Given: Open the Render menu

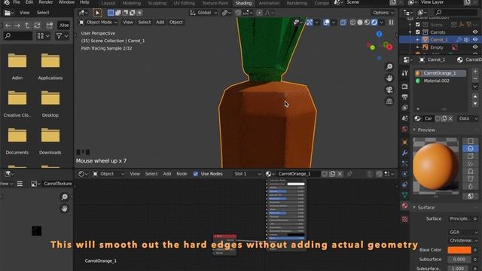Looking at the screenshot, I should pos(45,2).
